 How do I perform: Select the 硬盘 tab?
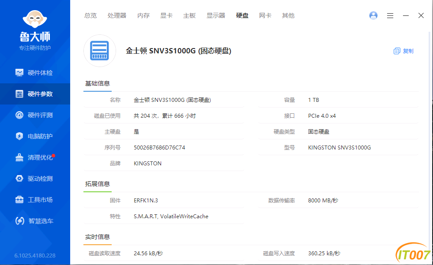coord(242,16)
